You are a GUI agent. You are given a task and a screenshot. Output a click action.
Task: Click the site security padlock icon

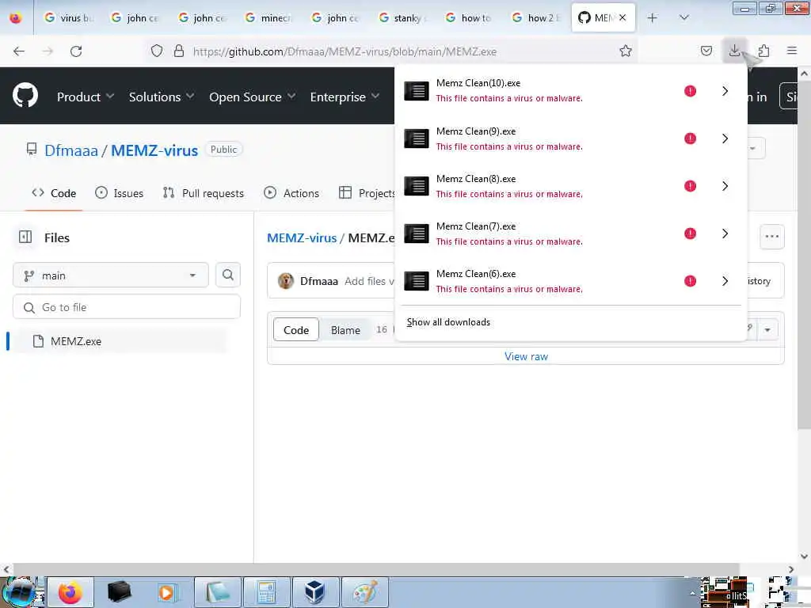tap(179, 51)
